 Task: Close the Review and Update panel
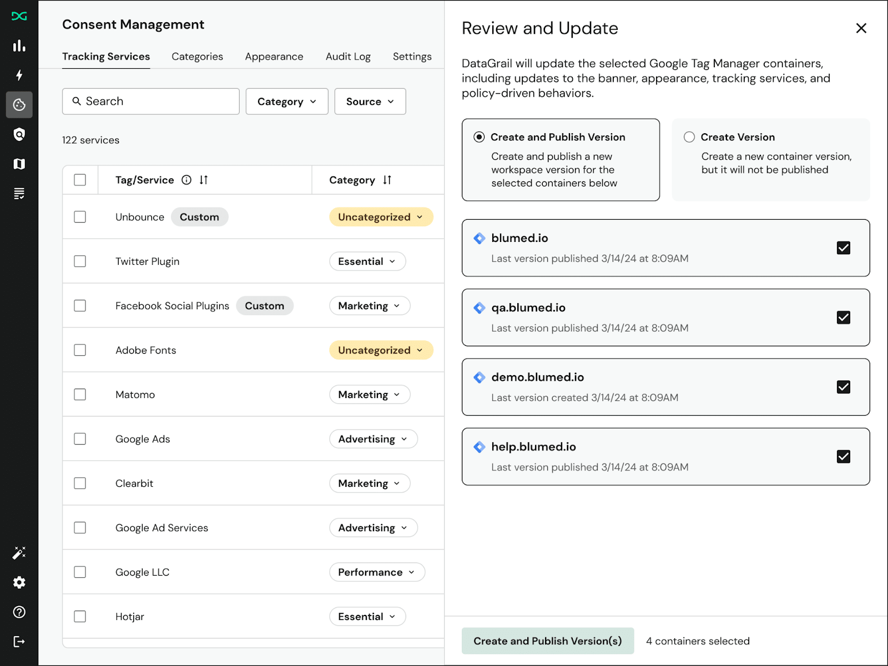pos(861,28)
